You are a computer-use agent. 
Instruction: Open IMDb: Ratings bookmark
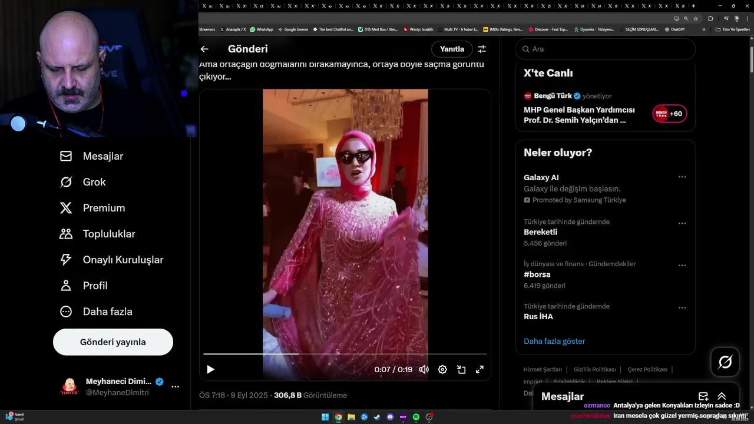pyautogui.click(x=502, y=29)
